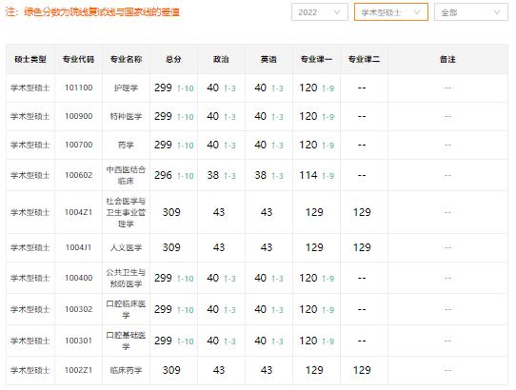516x390 pixels.
Task: Click the chevron arrow of year selector
Action: pyautogui.click(x=337, y=12)
